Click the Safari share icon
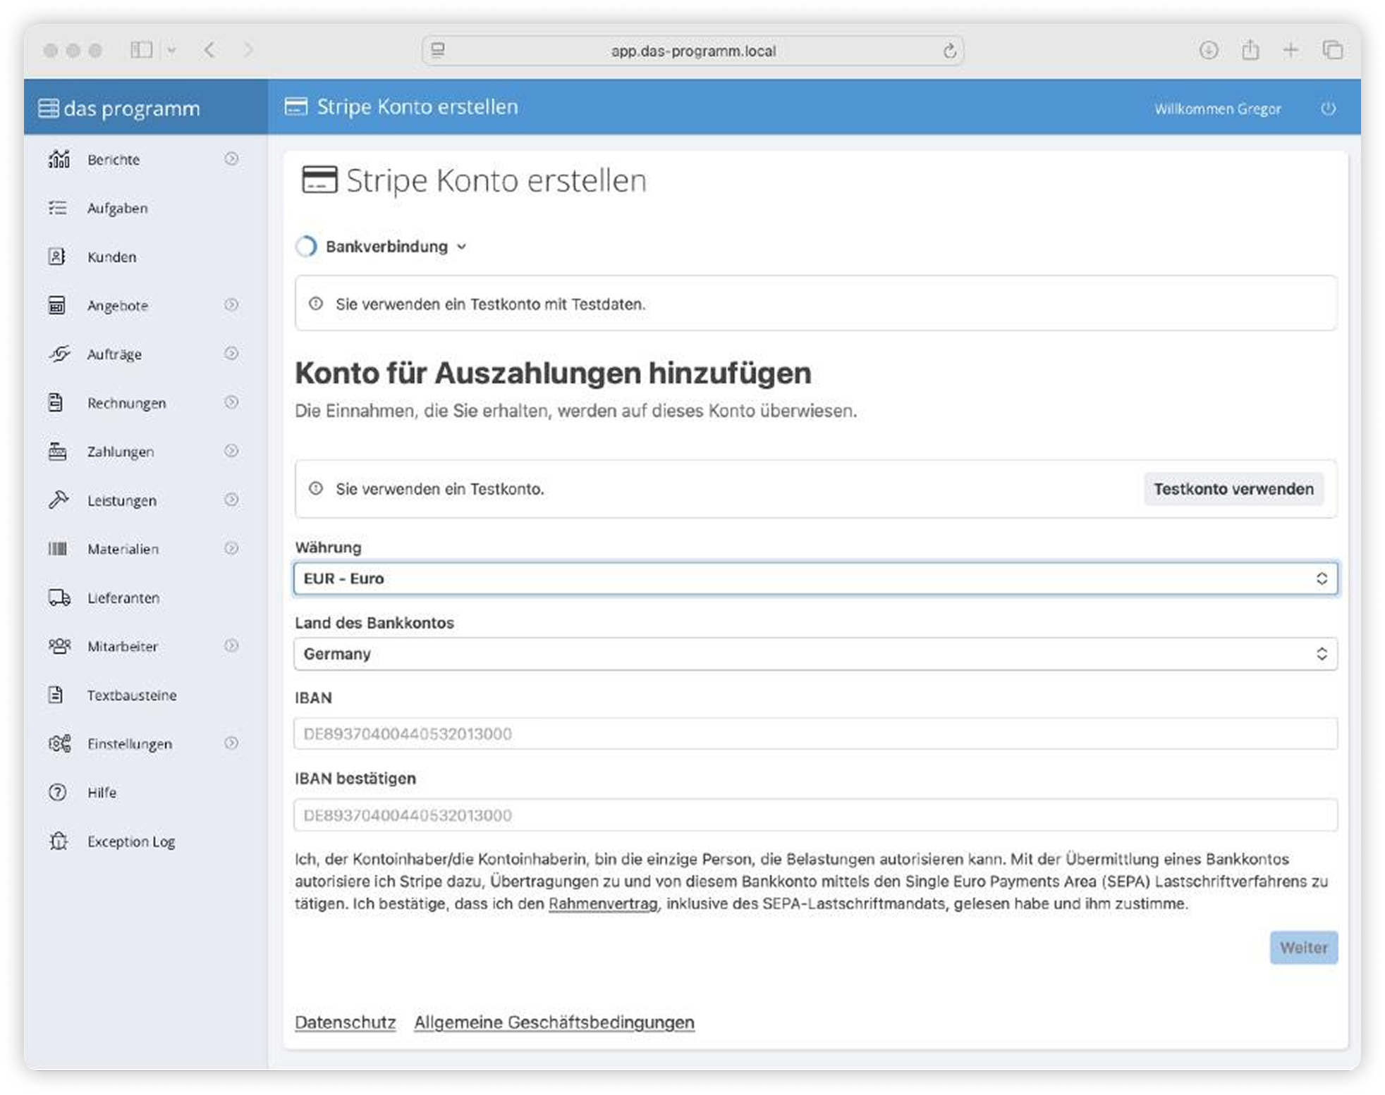 point(1250,50)
